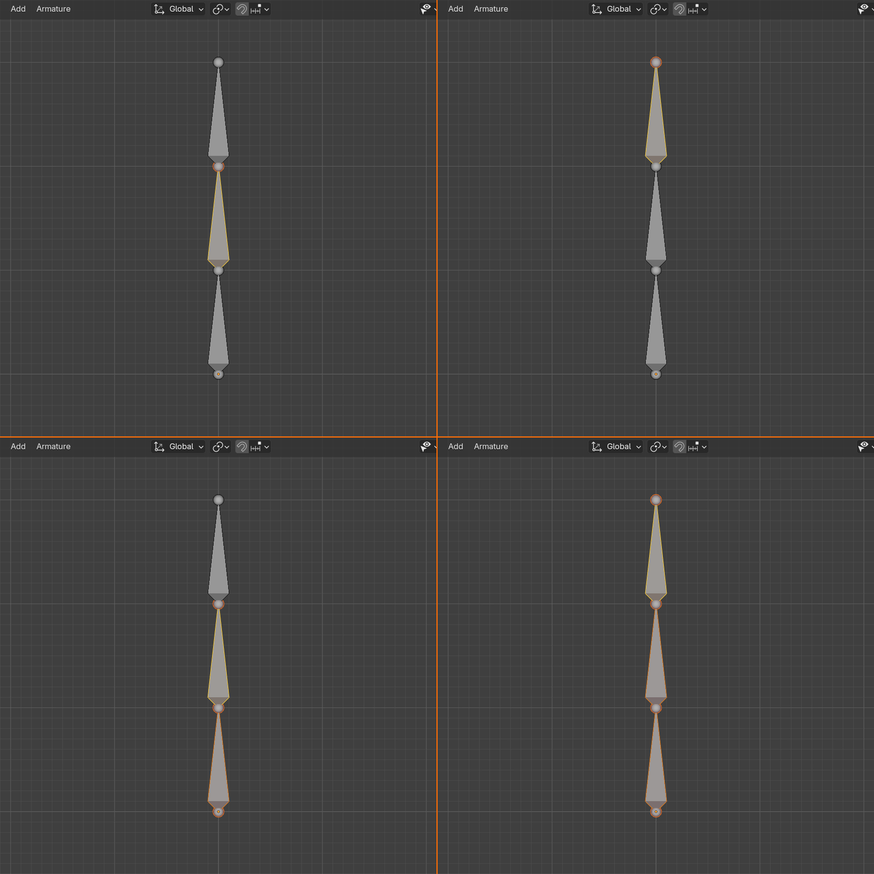This screenshot has height=874, width=874.
Task: Open Global transform orientation dropdown, bottom-left viewport
Action: pyautogui.click(x=179, y=447)
